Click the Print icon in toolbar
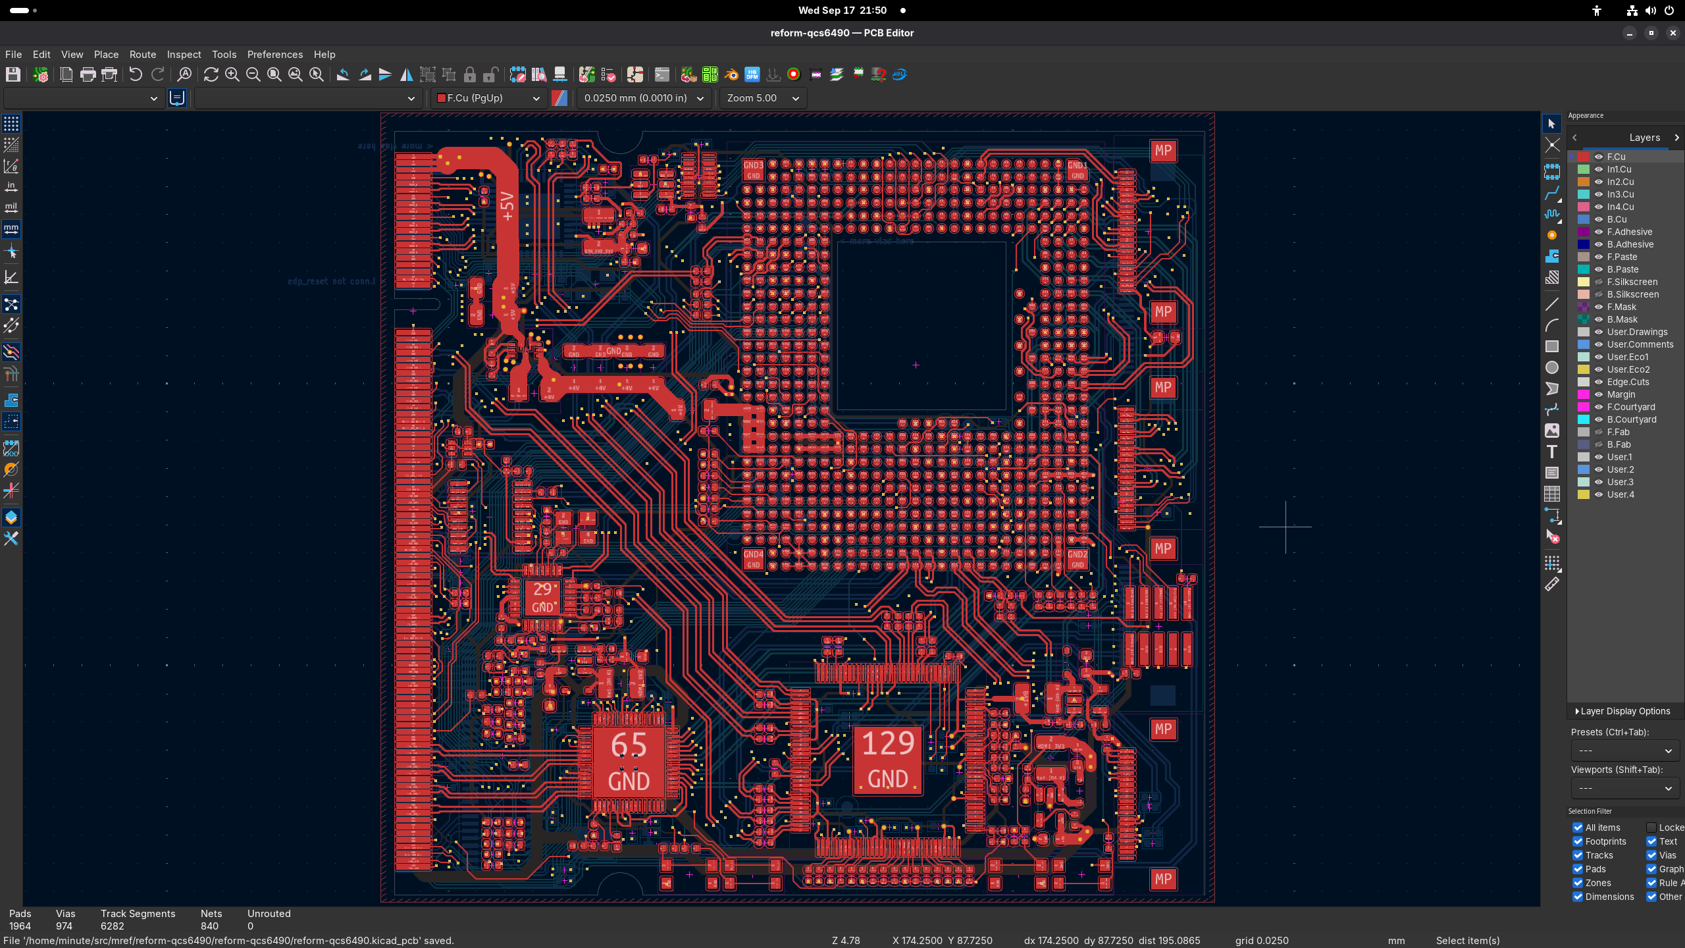 (88, 74)
